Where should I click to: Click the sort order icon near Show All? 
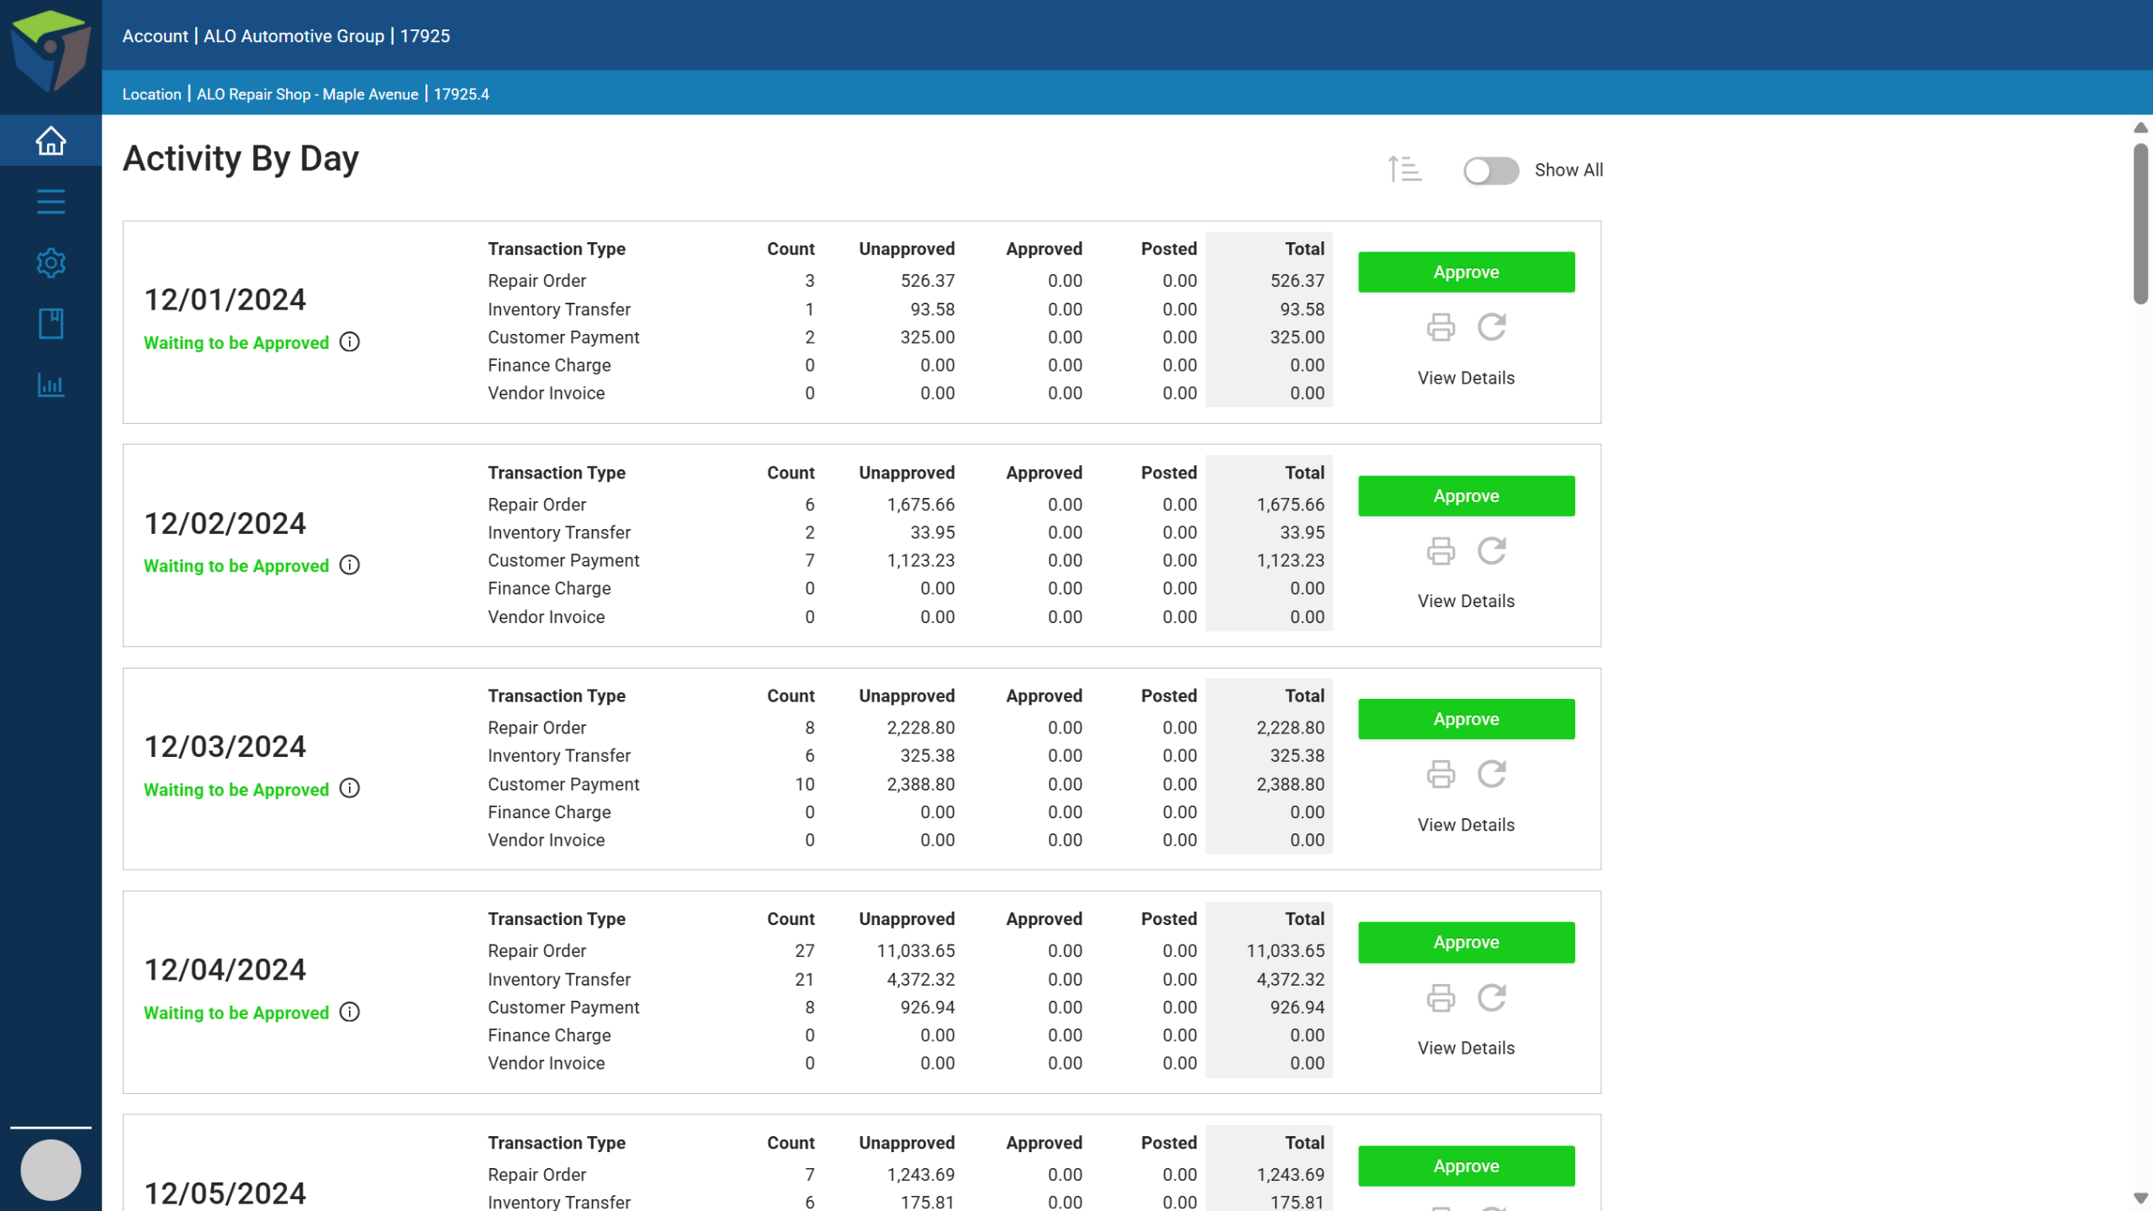point(1404,170)
